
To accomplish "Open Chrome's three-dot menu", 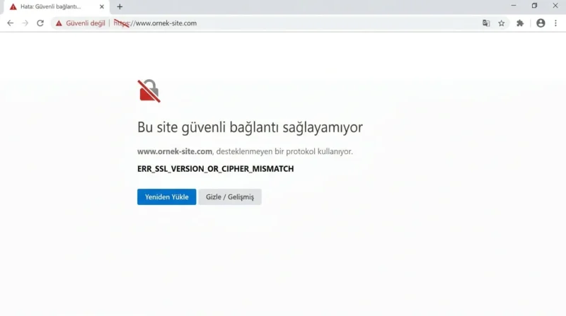I will point(555,23).
